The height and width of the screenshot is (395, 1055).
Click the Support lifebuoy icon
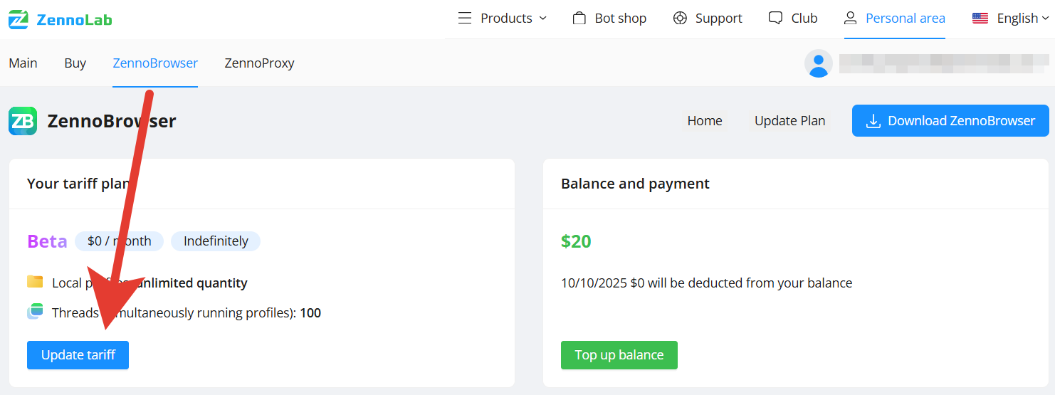click(680, 19)
